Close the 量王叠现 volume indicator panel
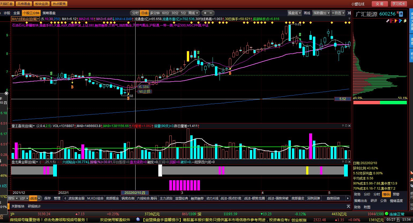Screen dimensions: 413x223 coord(349,126)
